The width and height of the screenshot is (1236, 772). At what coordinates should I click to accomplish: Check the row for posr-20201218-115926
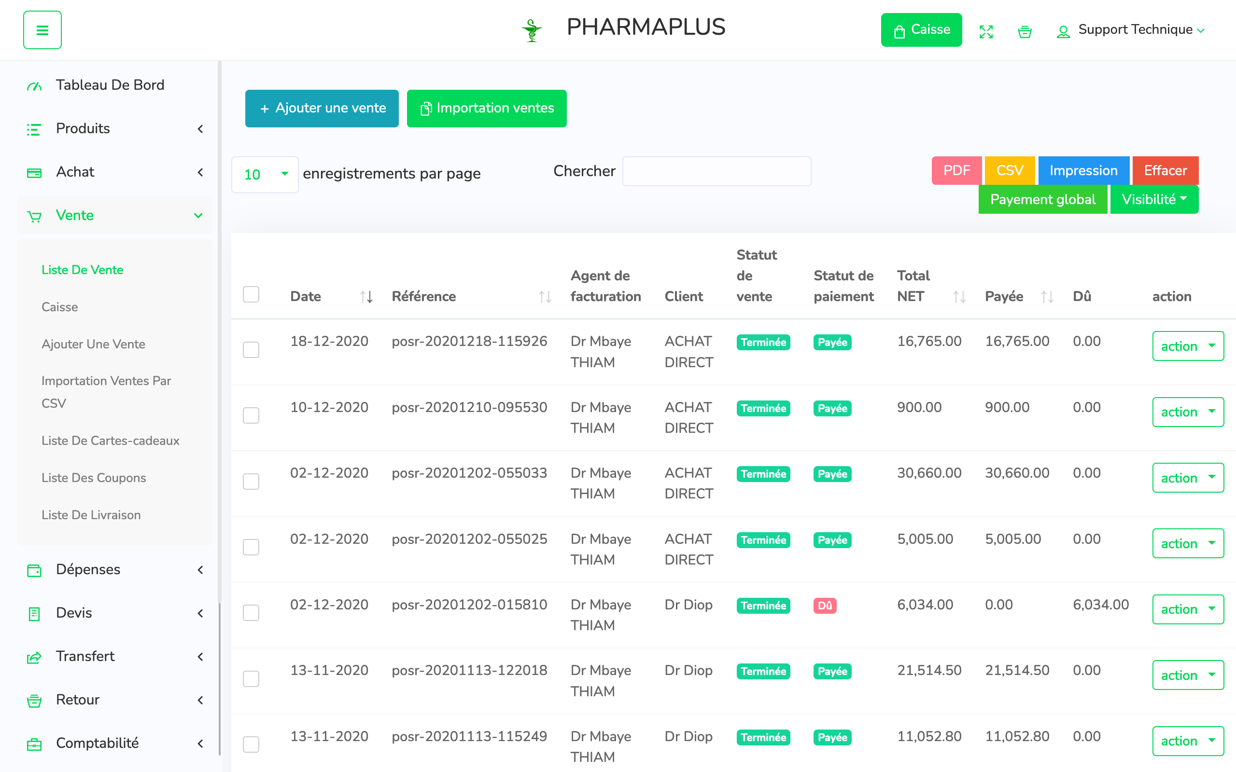pyautogui.click(x=251, y=350)
